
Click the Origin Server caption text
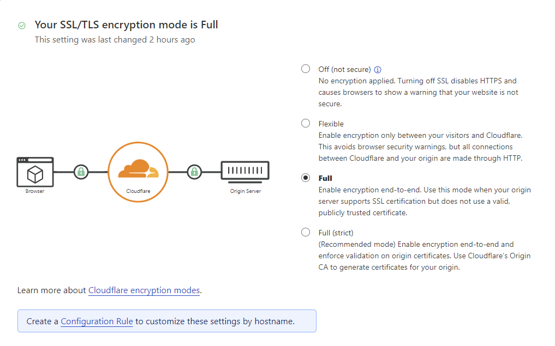pos(245,191)
